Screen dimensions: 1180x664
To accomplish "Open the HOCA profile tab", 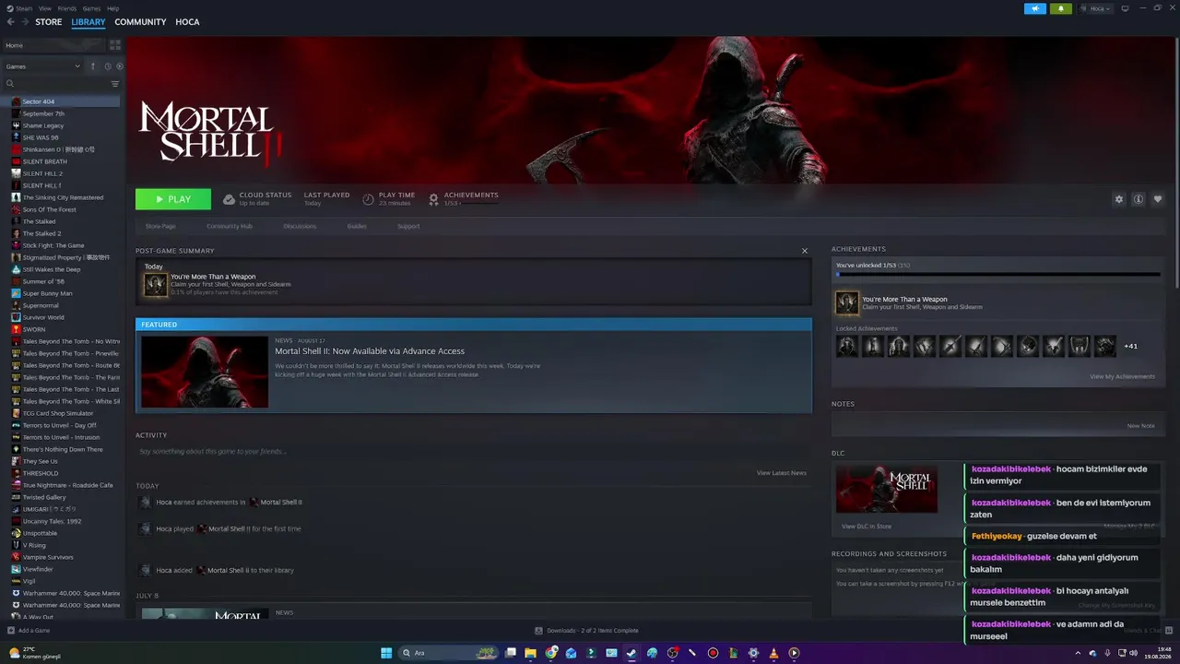I will click(187, 22).
